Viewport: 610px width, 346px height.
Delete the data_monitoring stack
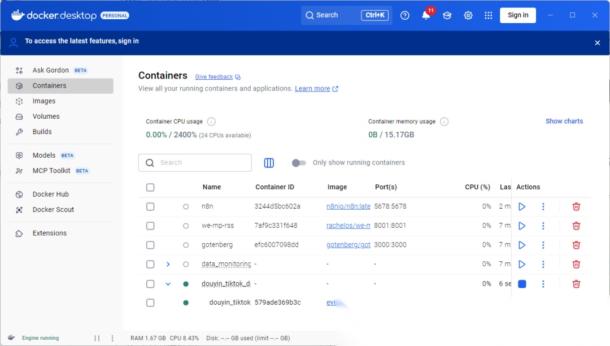point(576,264)
